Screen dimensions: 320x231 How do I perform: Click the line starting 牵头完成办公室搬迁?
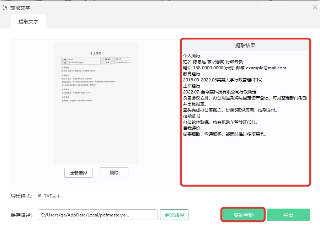pyautogui.click(x=230, y=110)
